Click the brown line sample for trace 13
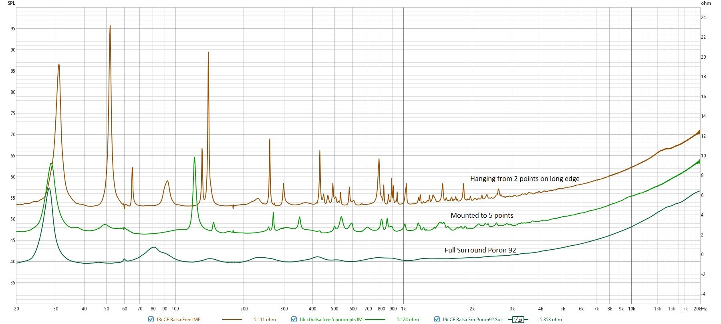The image size is (721, 324). point(232,320)
